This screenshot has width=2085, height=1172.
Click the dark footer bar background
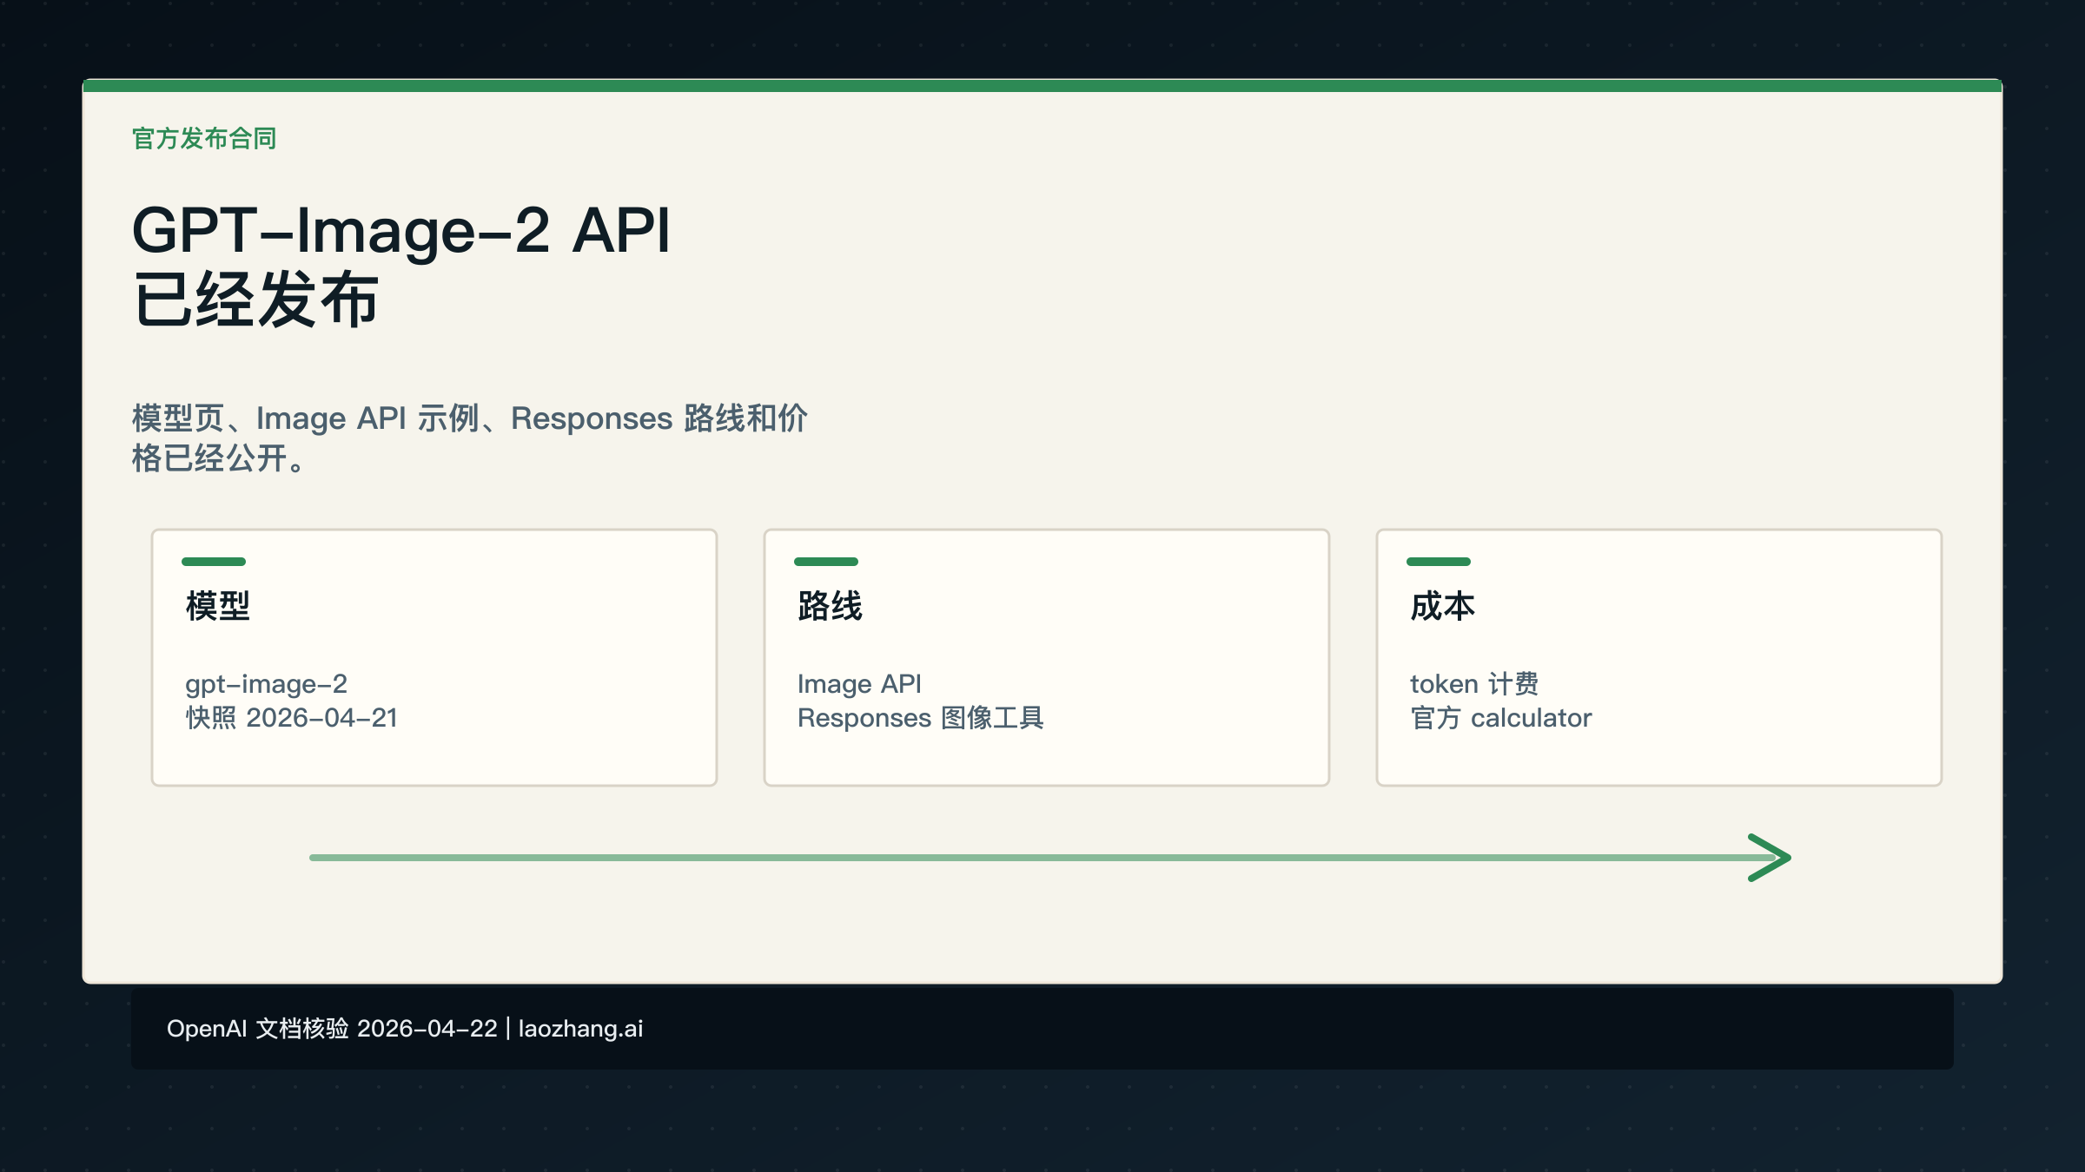[1390, 1029]
